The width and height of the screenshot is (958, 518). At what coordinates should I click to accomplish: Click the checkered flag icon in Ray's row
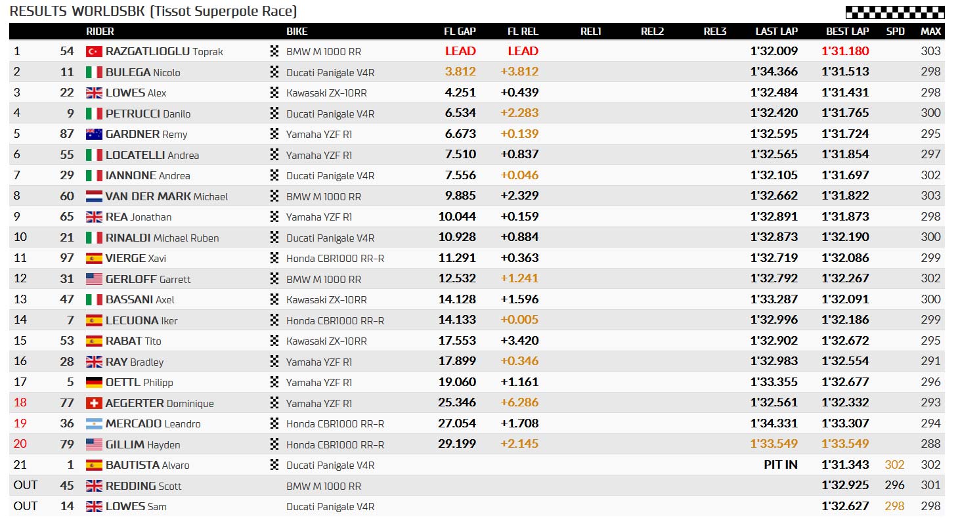(x=274, y=362)
